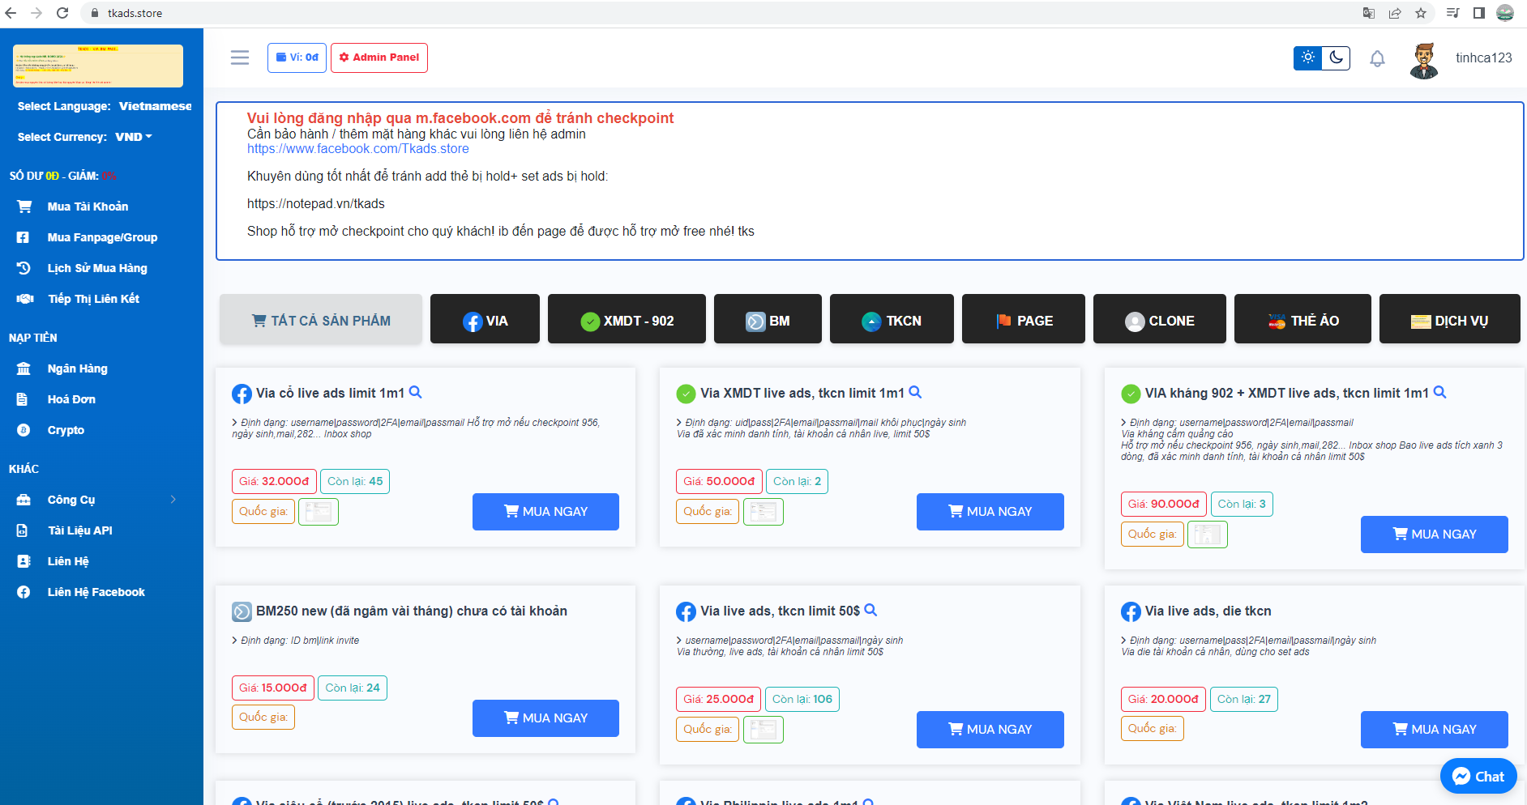Click search icon beside Via cổ live ads
This screenshot has width=1527, height=805.
(416, 392)
